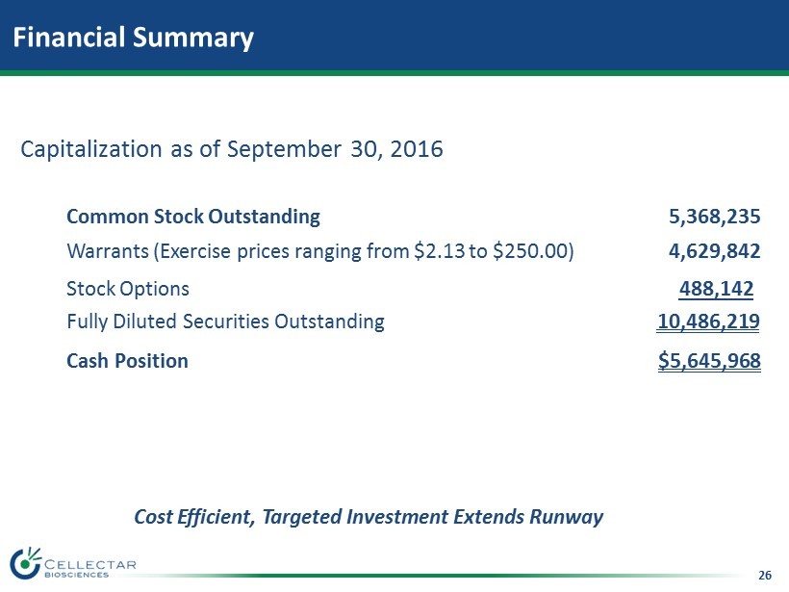Screen dimensions: 789x592
Task: Select the Financial Summary slide title
Action: click(x=133, y=38)
